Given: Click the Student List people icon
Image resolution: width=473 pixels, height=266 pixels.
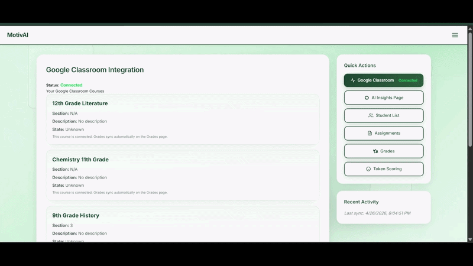Looking at the screenshot, I should (371, 115).
